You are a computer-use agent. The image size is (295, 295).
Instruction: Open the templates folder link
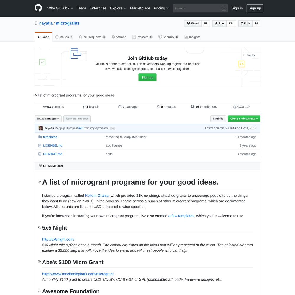click(x=50, y=137)
